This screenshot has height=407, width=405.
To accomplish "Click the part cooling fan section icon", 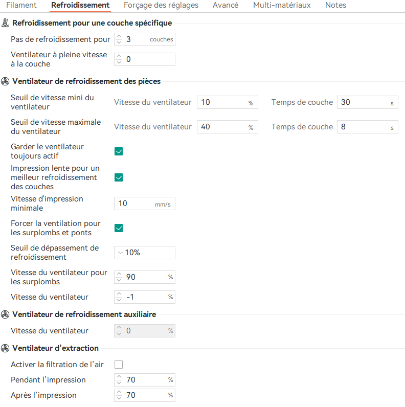I will [x=6, y=81].
